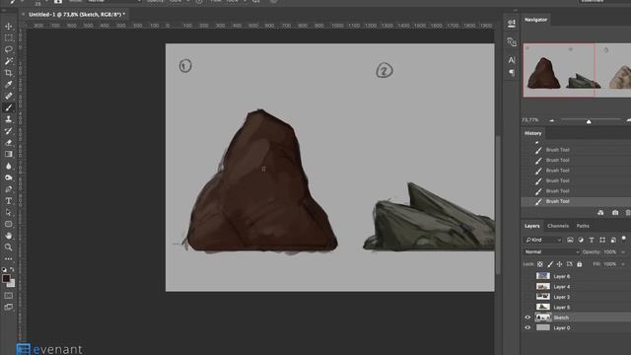Select the Pen tool
631x355 pixels.
click(x=9, y=189)
